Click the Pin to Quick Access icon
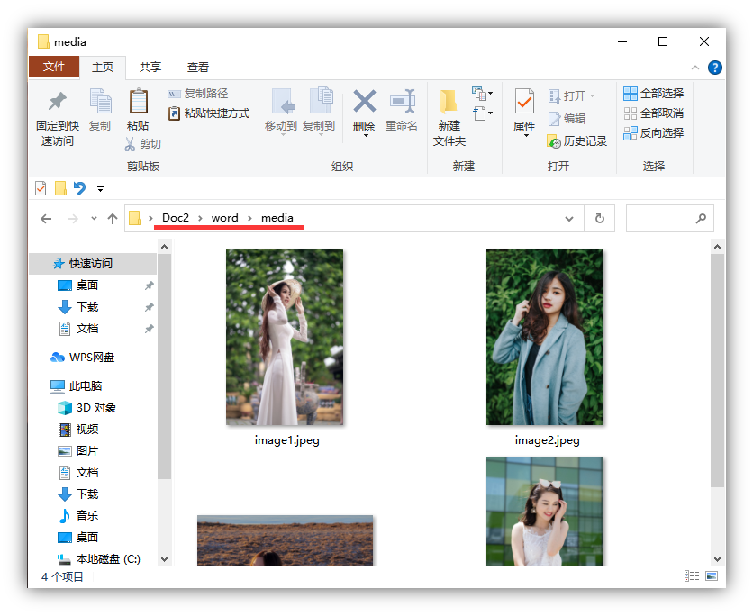 pyautogui.click(x=57, y=102)
